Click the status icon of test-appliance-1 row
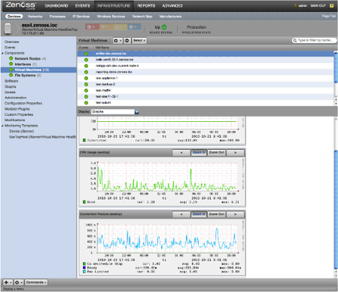 click(x=86, y=78)
